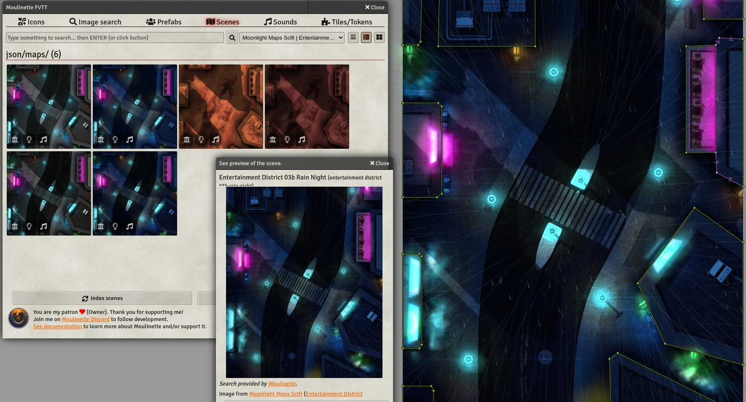Click the magnifier search button
This screenshot has width=746, height=402.
point(232,38)
